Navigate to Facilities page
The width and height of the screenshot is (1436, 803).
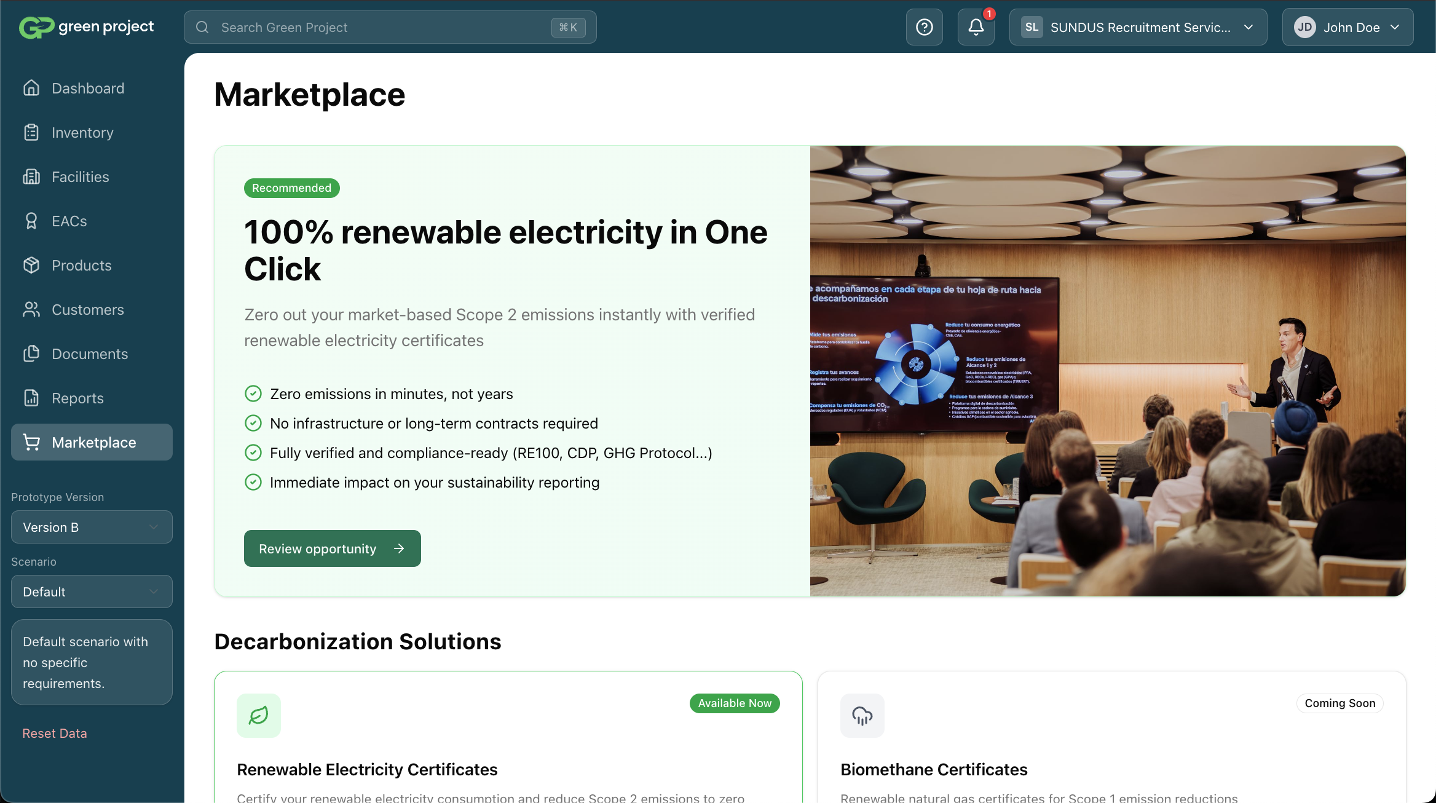[92, 176]
